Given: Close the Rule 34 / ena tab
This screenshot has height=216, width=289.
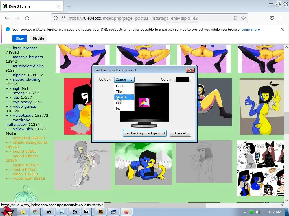Looking at the screenshot, I should pyautogui.click(x=58, y=6).
